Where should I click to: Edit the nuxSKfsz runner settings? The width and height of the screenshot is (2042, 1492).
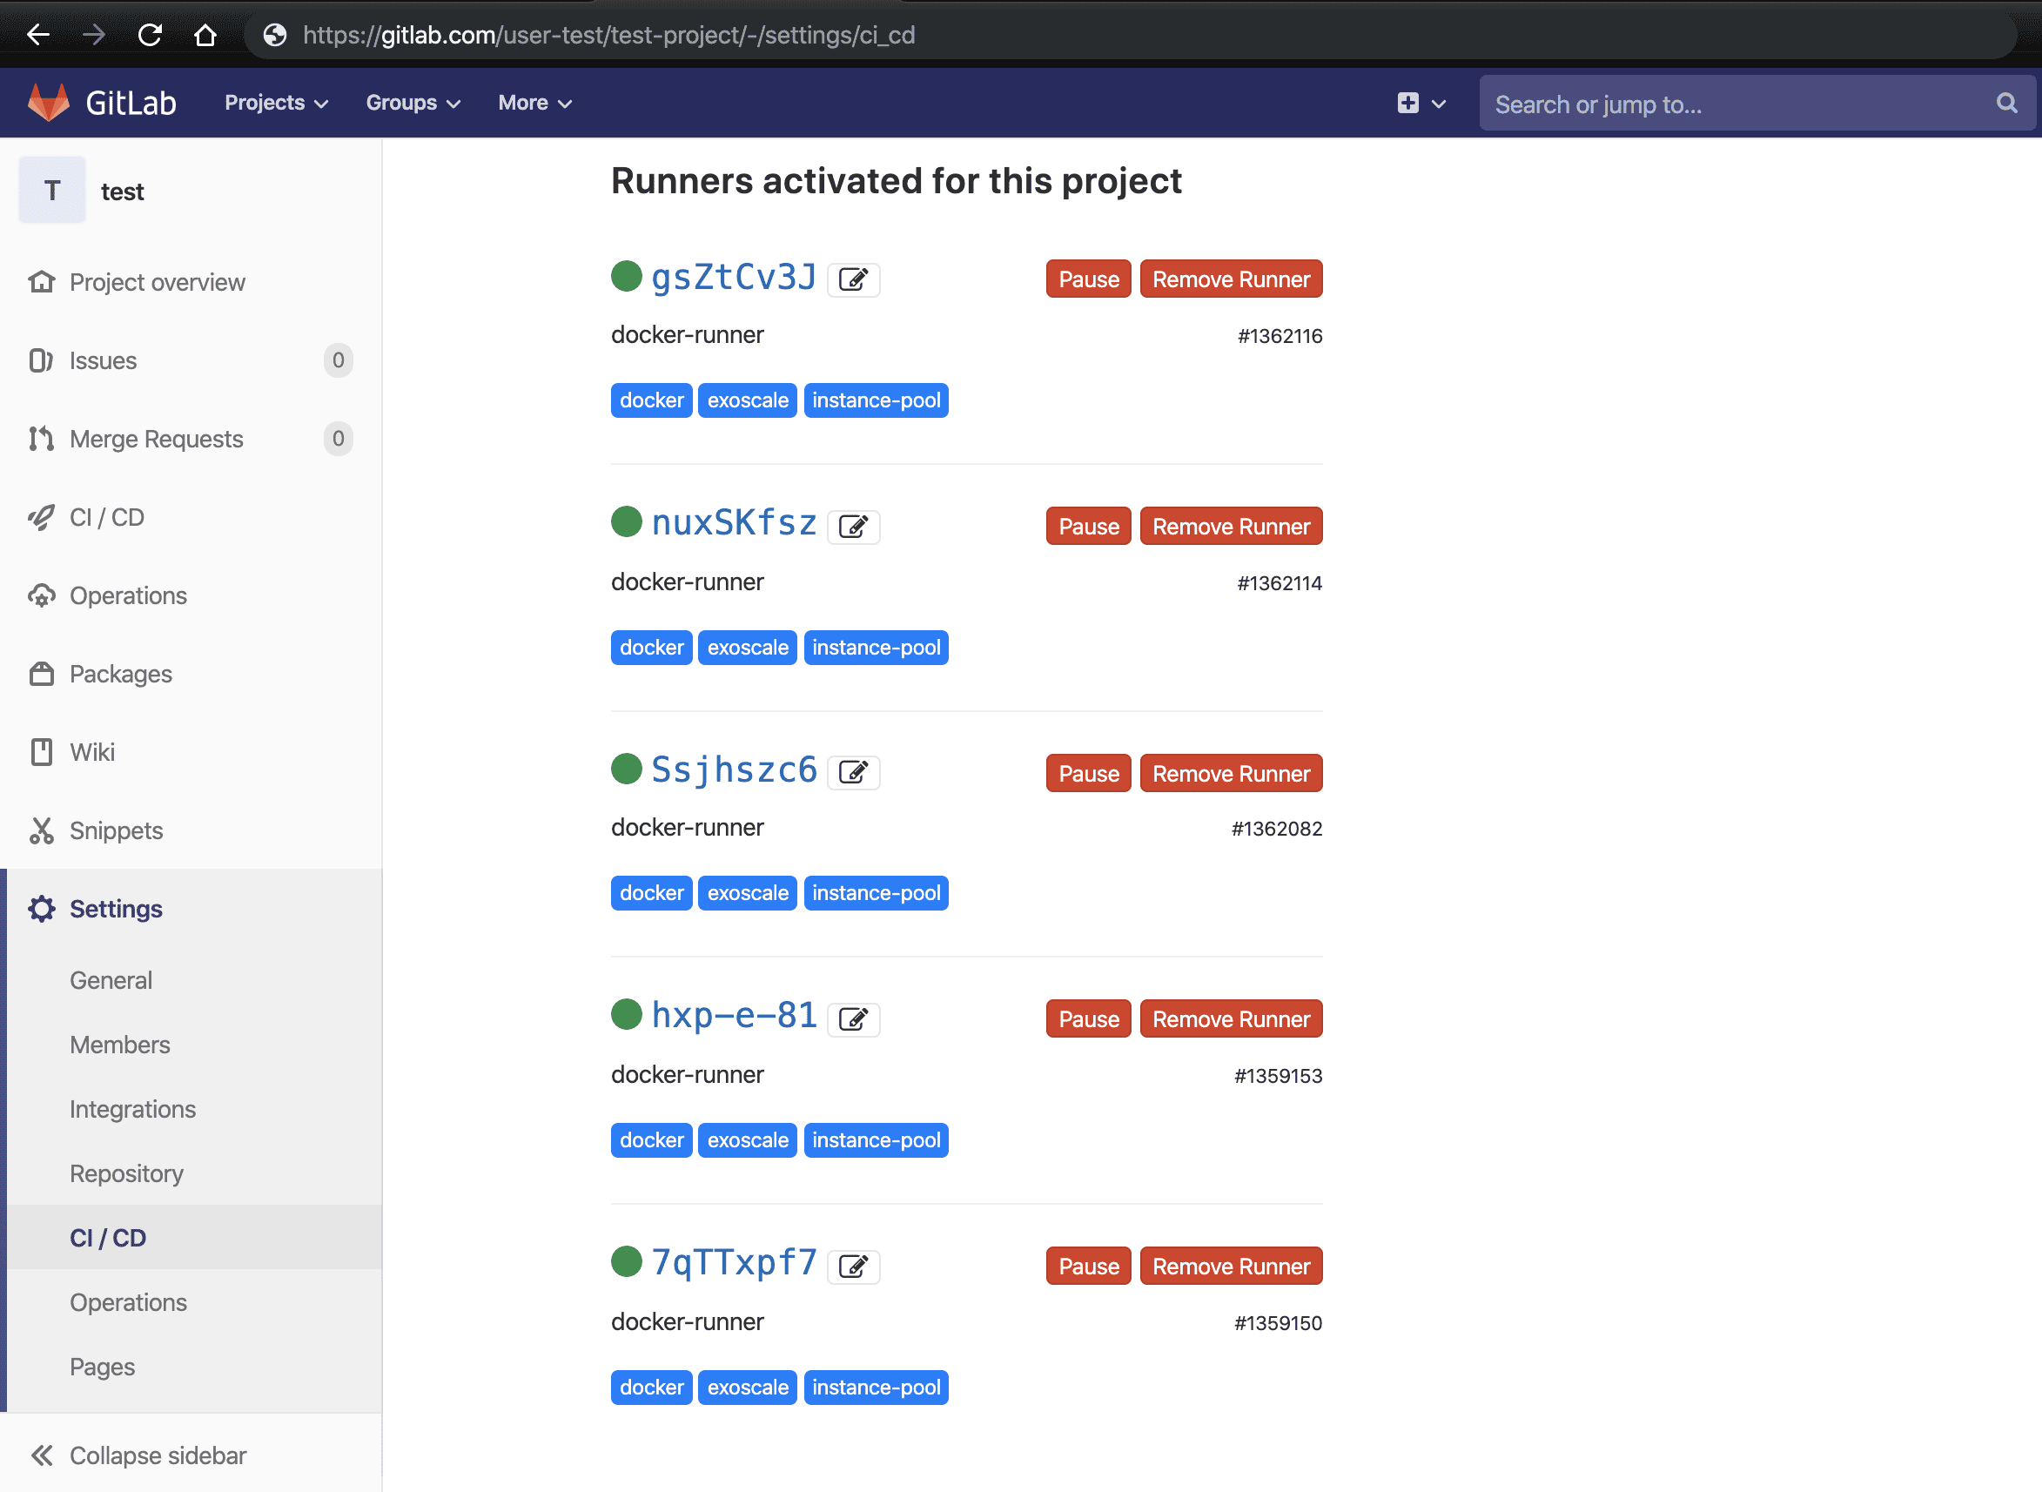coord(854,527)
